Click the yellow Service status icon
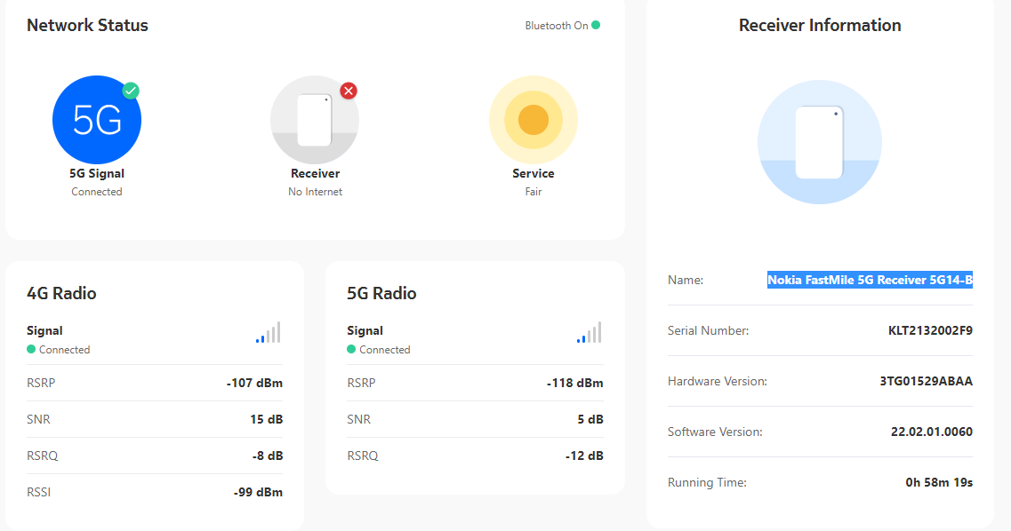This screenshot has height=531, width=1011. (x=533, y=120)
